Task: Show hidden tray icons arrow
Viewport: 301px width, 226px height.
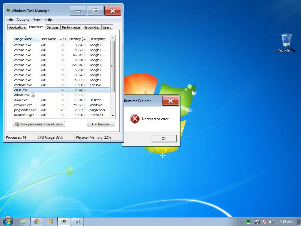Action: tap(241, 222)
